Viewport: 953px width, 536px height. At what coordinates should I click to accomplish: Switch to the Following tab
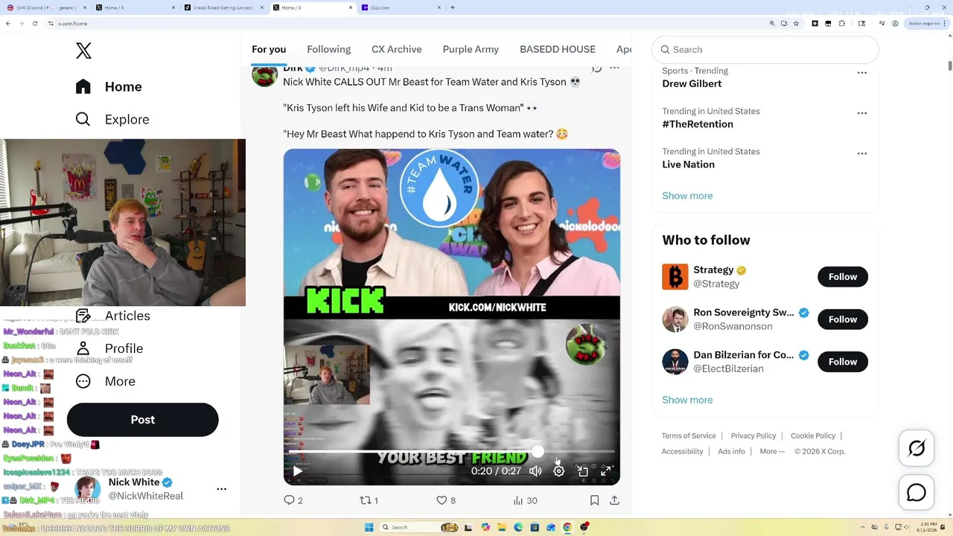[328, 49]
